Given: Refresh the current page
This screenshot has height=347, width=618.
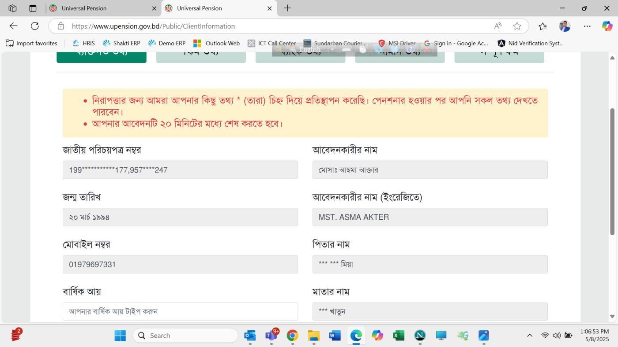Looking at the screenshot, I should click(34, 26).
